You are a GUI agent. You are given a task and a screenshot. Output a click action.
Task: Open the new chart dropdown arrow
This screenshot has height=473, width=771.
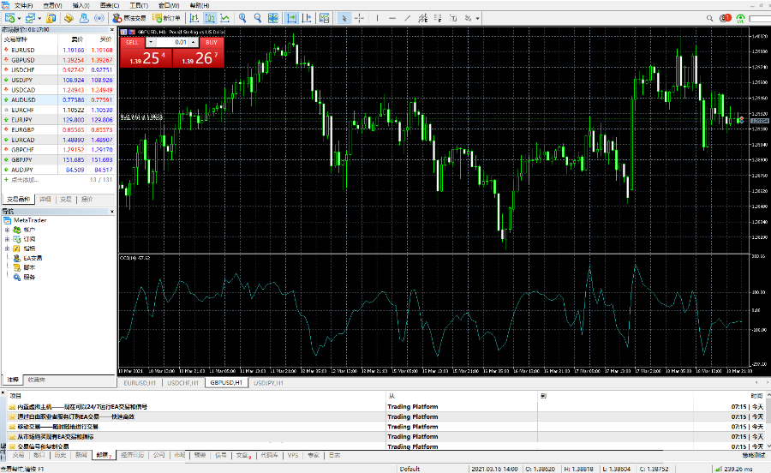point(17,17)
